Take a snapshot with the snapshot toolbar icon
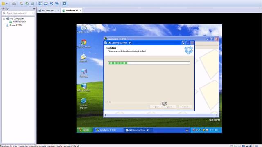 pos(22,4)
